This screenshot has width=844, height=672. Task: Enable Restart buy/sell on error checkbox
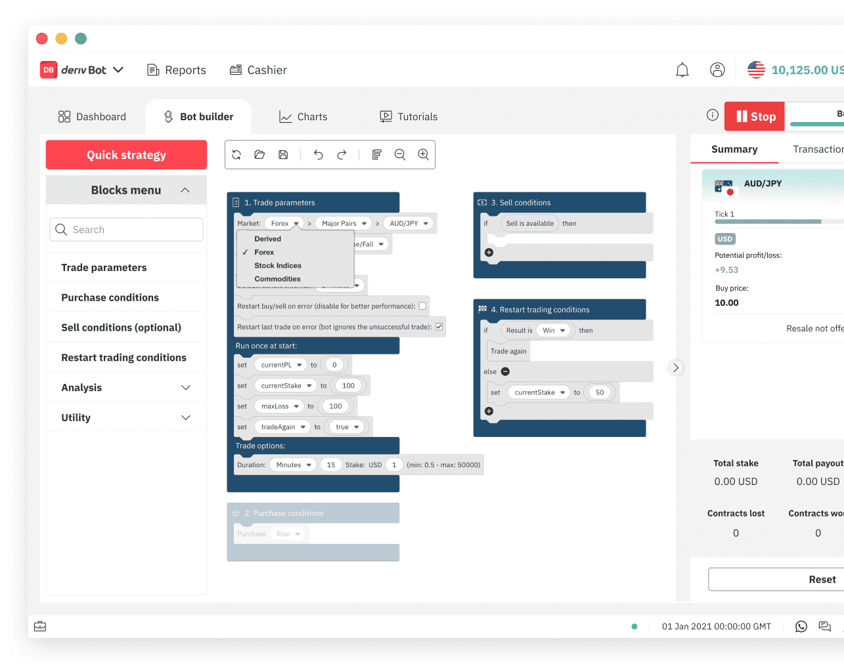[422, 306]
